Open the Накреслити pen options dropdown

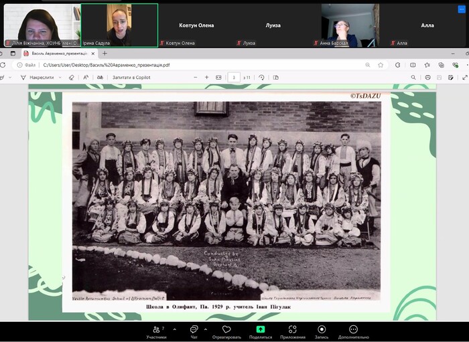pyautogui.click(x=60, y=78)
